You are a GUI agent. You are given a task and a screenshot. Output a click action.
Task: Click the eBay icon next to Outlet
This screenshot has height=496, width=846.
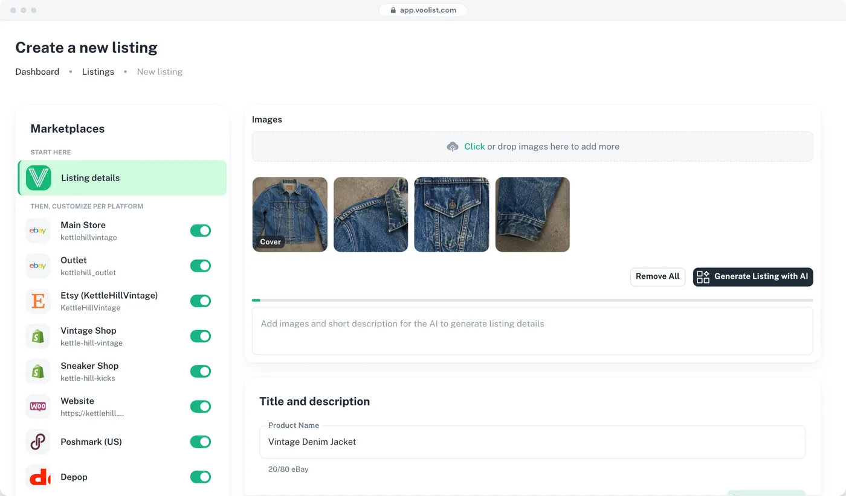(x=38, y=265)
